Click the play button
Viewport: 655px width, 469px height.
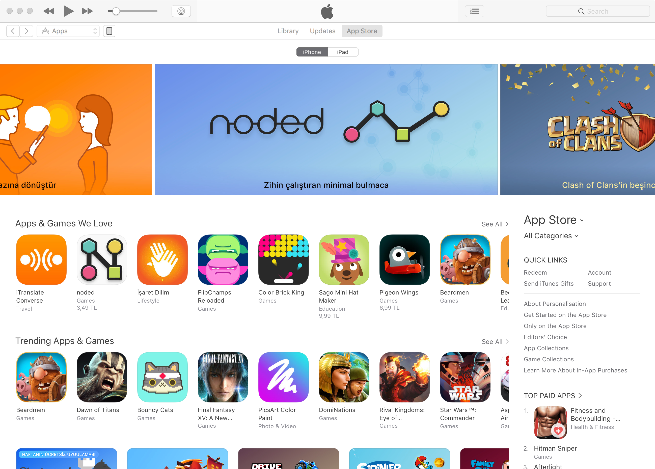click(68, 11)
